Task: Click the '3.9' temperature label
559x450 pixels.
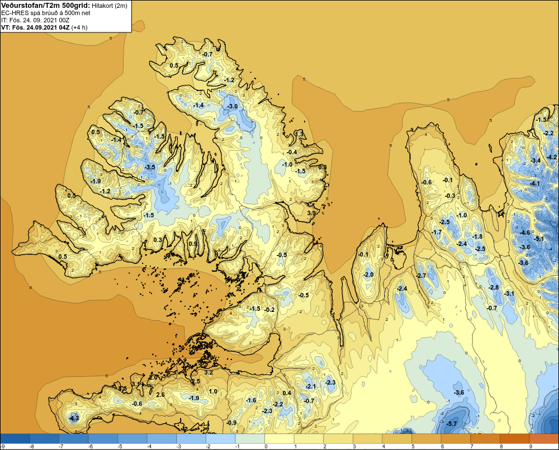Action: coord(311,213)
